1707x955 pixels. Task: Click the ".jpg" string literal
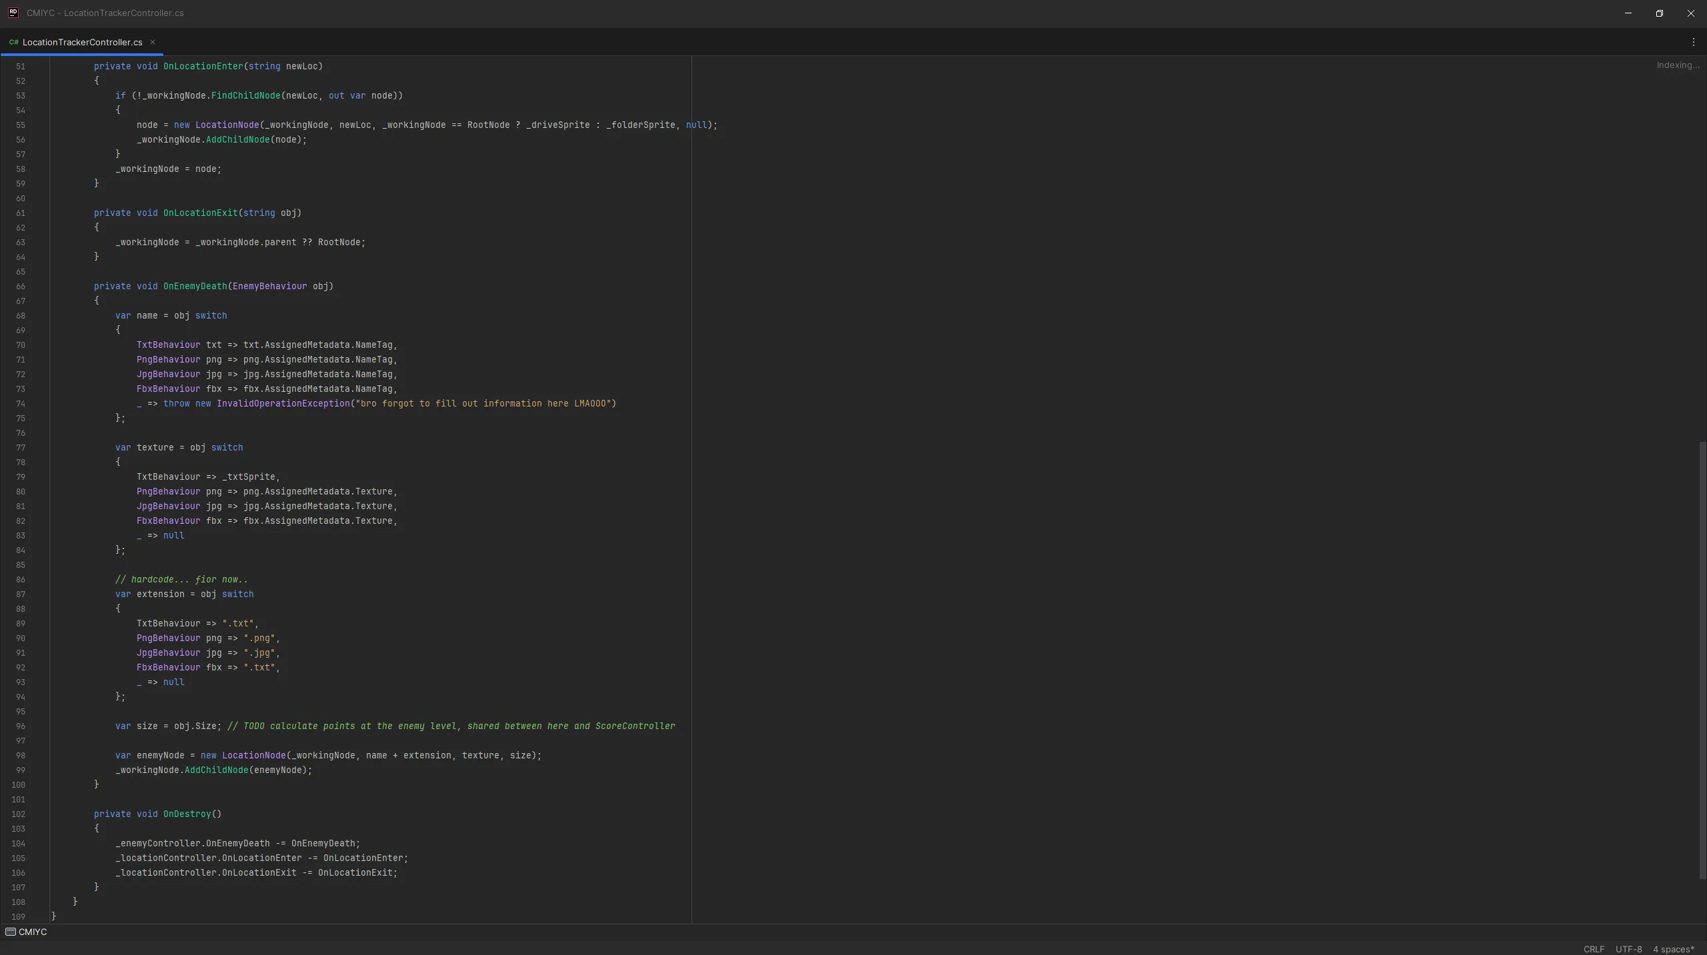coord(259,652)
